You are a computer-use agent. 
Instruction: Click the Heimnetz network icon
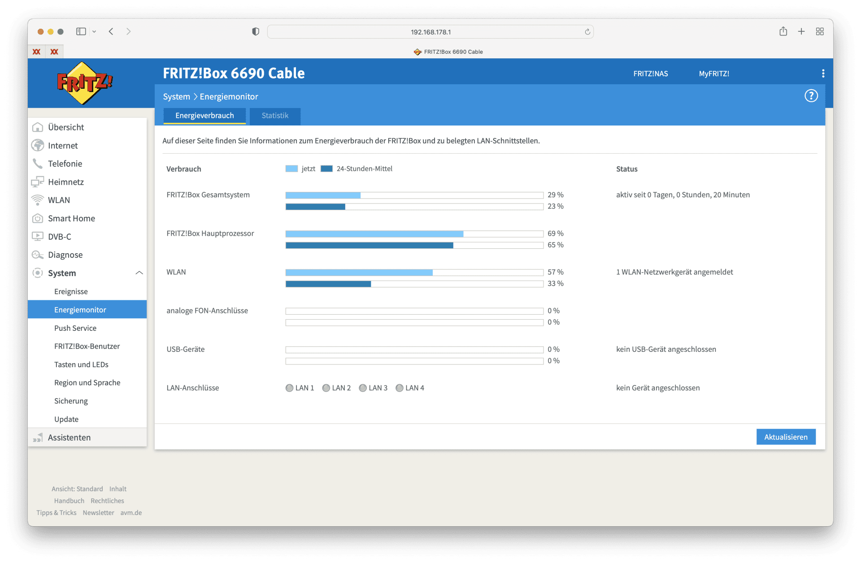click(38, 182)
